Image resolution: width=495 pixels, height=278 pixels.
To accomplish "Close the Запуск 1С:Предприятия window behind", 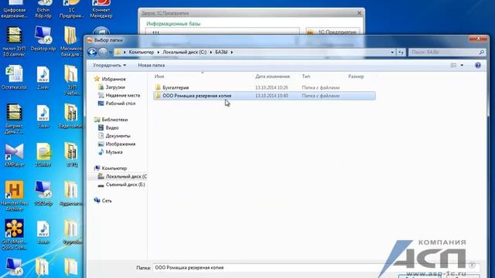I will pos(359,13).
